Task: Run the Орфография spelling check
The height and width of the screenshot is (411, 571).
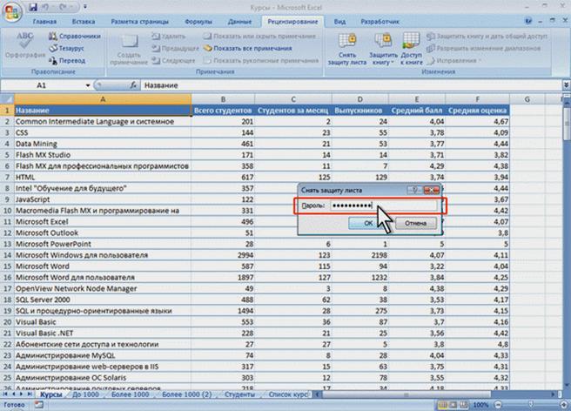Action: tap(25, 45)
